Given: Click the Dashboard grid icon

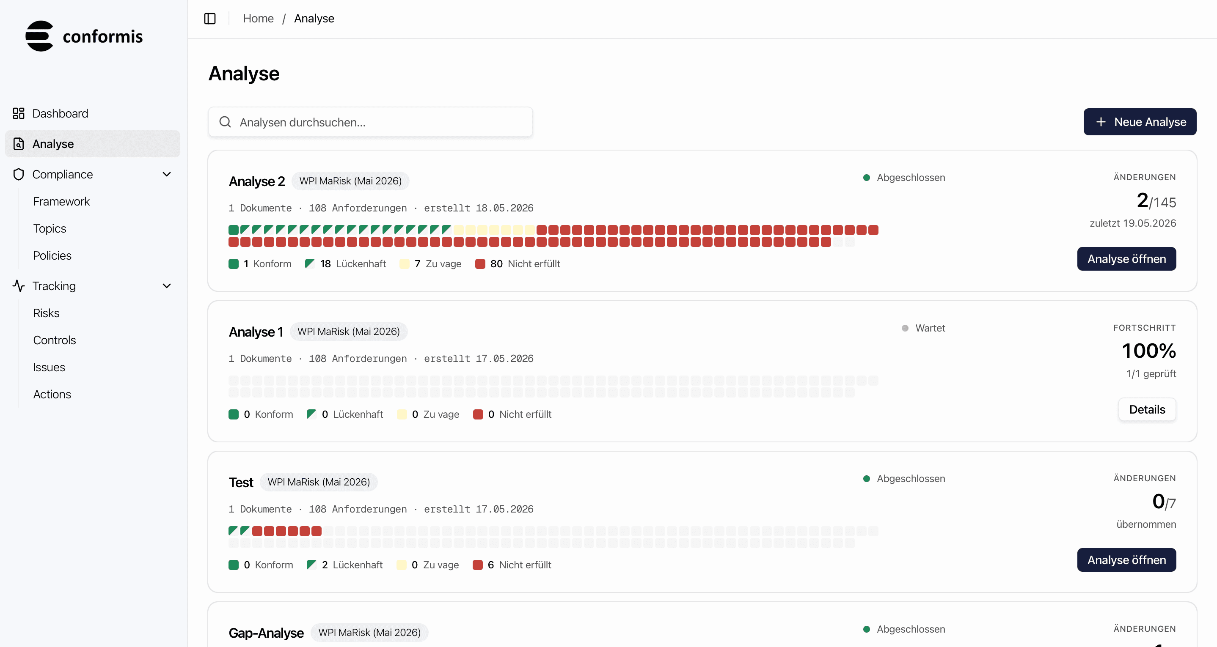Looking at the screenshot, I should 19,113.
